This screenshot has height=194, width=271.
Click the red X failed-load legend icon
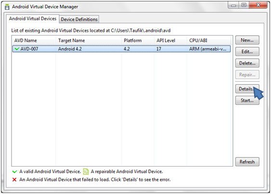(x=14, y=180)
